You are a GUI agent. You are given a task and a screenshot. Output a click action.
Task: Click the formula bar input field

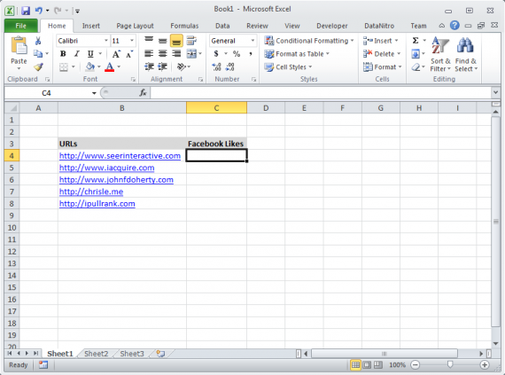(x=321, y=93)
